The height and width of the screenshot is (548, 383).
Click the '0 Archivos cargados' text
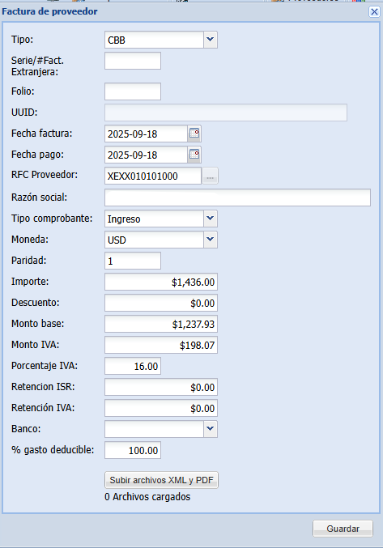(147, 497)
